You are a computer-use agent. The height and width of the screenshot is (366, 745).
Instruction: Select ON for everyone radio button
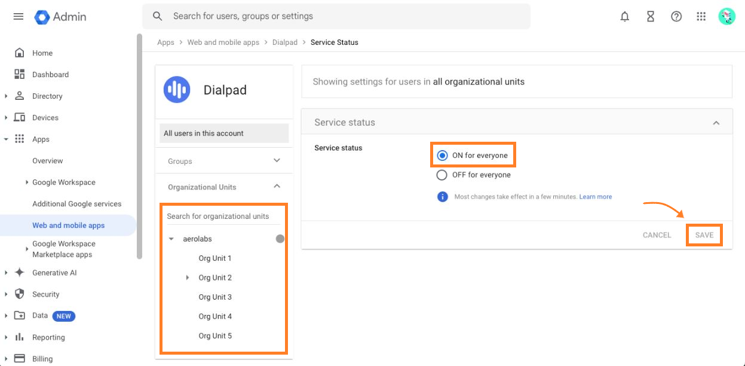pos(442,155)
